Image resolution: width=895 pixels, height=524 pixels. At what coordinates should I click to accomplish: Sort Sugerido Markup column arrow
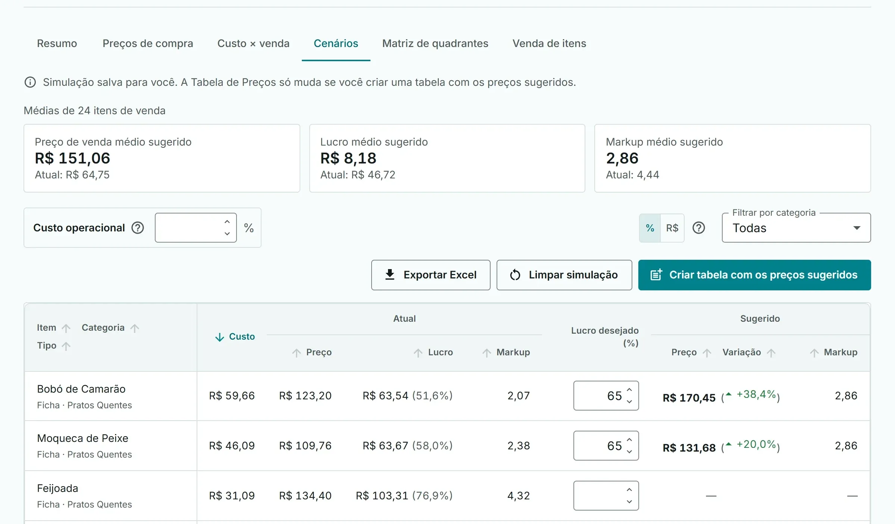tap(814, 353)
